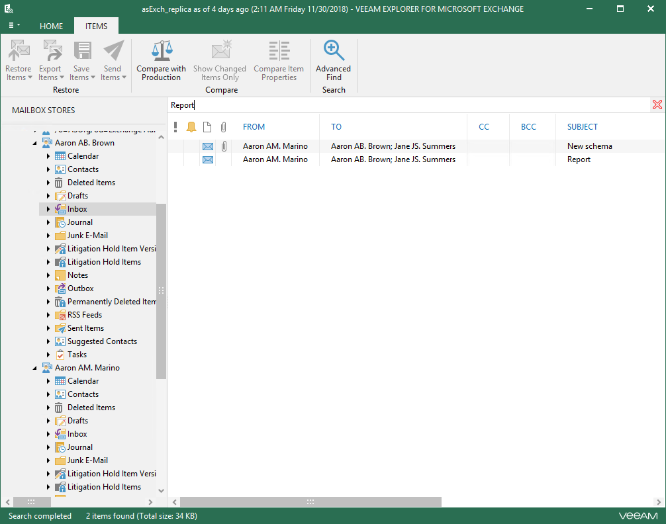Select the New schema message subject

click(x=590, y=146)
